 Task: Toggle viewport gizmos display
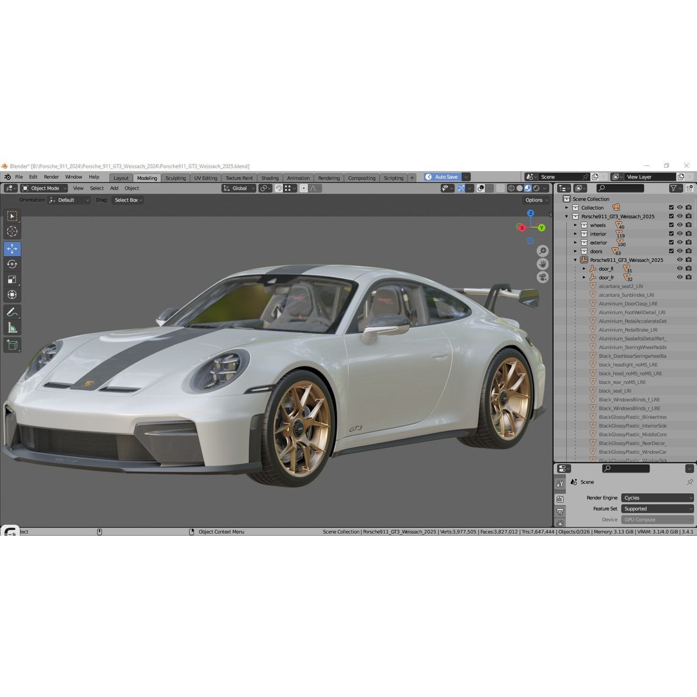[461, 188]
